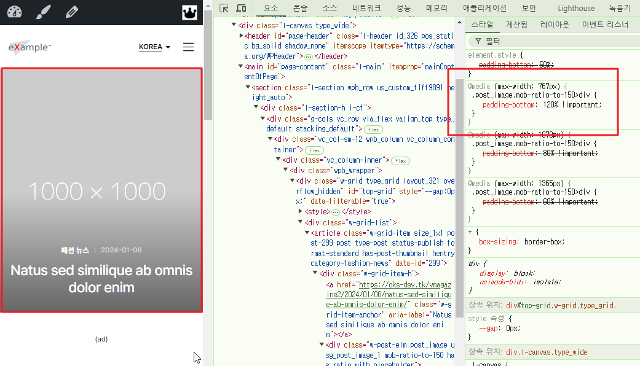Screen dimensions: 640x366
Task: Open the 애플리케이션 tab
Action: coord(484,8)
